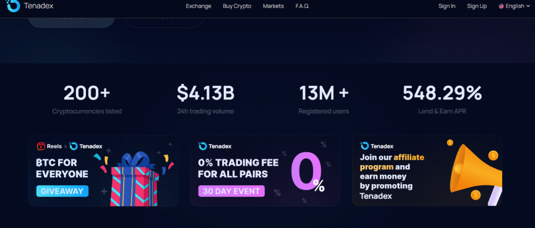The width and height of the screenshot is (535, 228).
Task: Click the Tenadex logo icon in header
Action: pyautogui.click(x=13, y=6)
